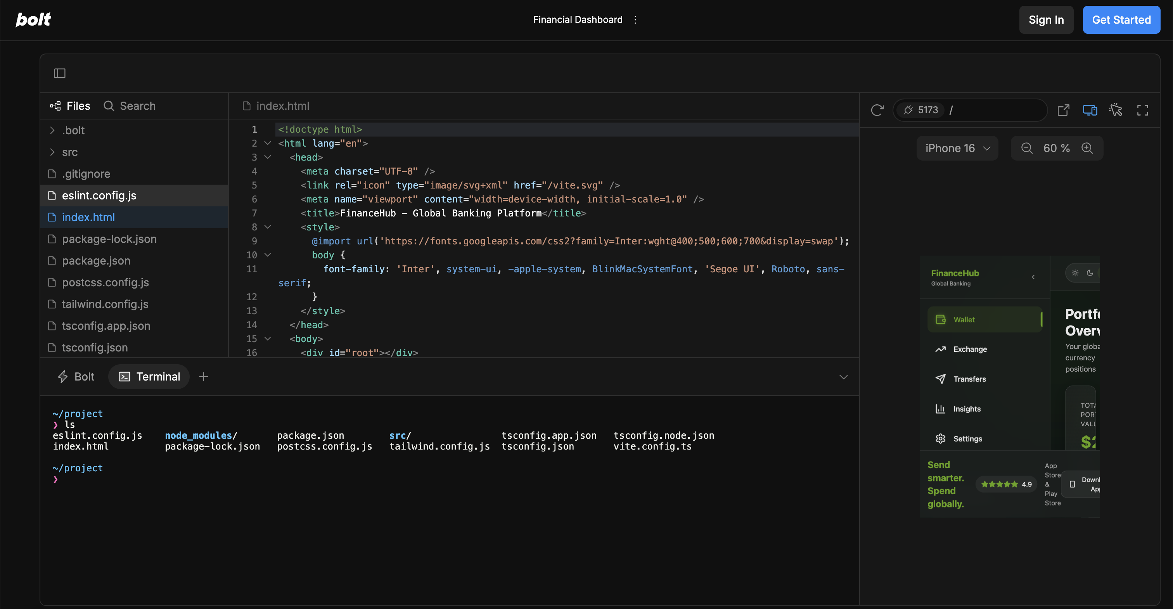Screen dimensions: 1173x609
Task: Switch preview to light mode with sun toggle
Action: click(1075, 273)
